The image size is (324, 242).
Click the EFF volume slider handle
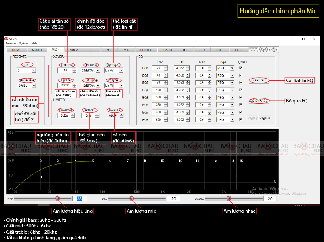coord(57,198)
